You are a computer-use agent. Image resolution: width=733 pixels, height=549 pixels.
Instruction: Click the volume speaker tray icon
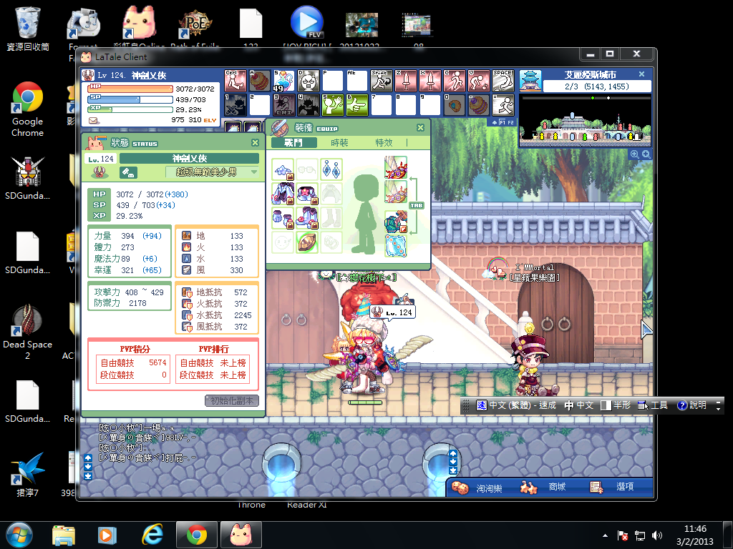[657, 535]
